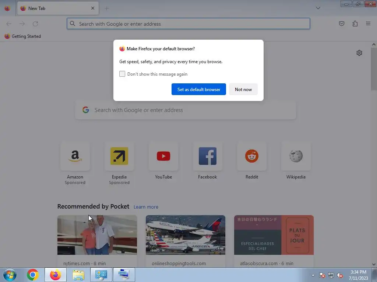Check Don't show this message again
Viewport: 377px width, 282px height.
[x=122, y=74]
